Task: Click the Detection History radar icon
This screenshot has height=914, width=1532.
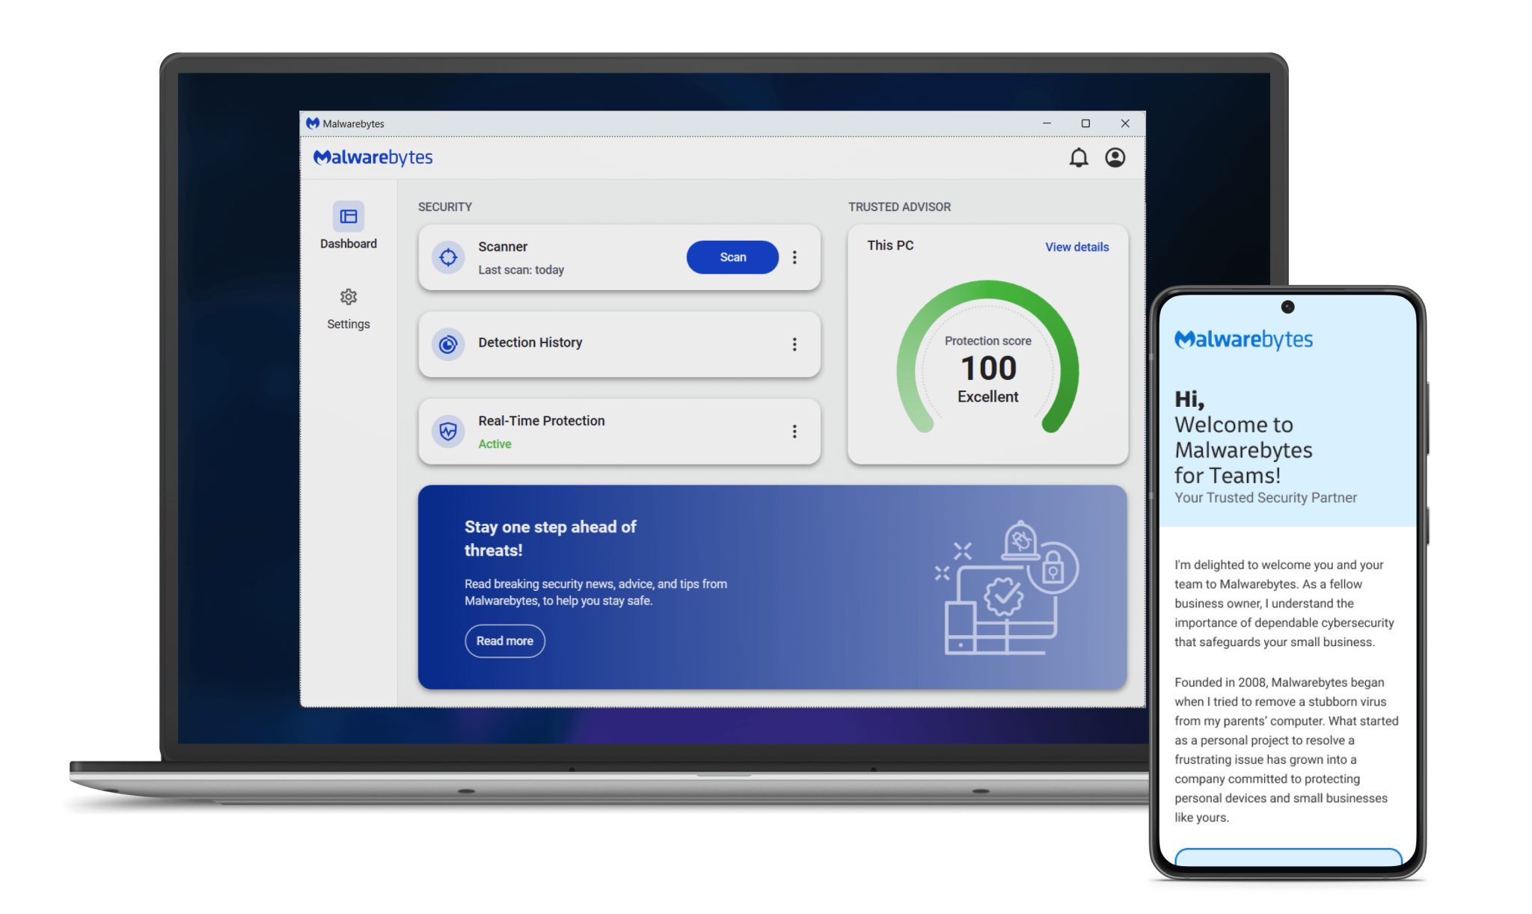Action: [448, 344]
